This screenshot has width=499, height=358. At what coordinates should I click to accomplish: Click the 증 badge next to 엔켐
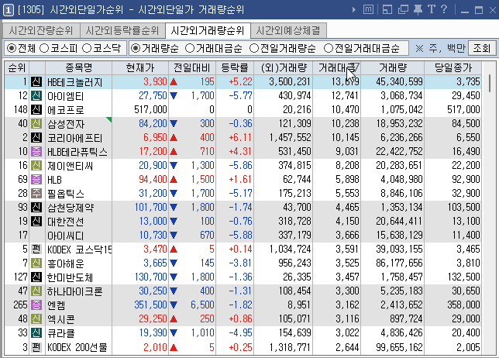coord(36,305)
